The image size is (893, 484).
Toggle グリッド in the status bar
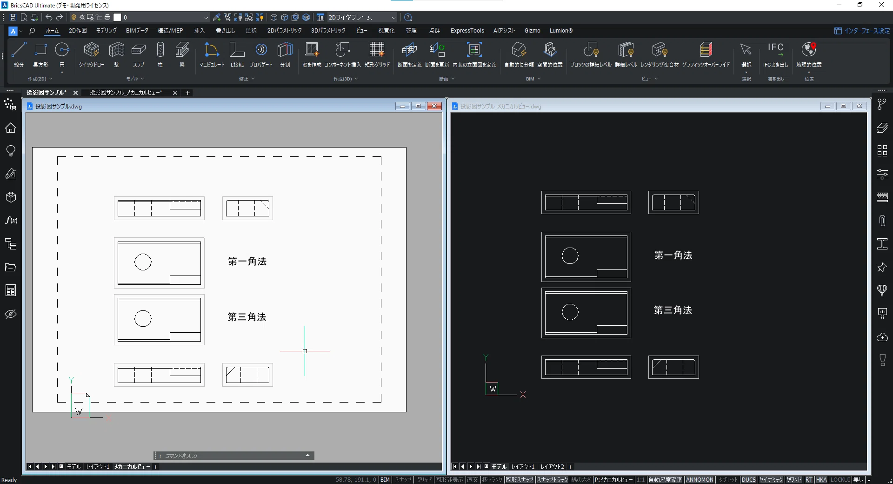pos(424,480)
